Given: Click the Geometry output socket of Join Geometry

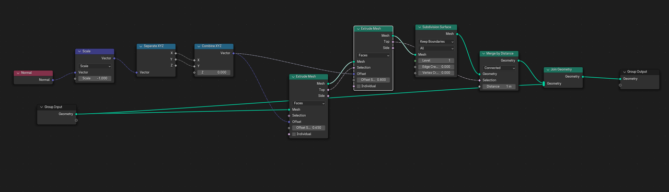Looking at the screenshot, I should click(582, 77).
